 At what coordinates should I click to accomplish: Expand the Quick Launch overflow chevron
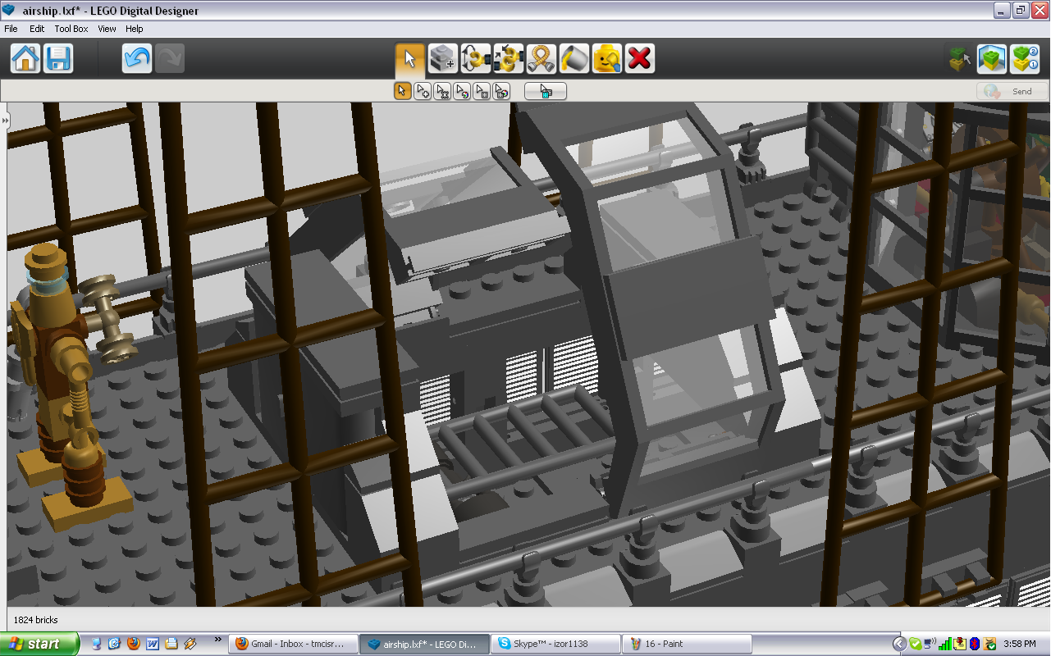218,640
